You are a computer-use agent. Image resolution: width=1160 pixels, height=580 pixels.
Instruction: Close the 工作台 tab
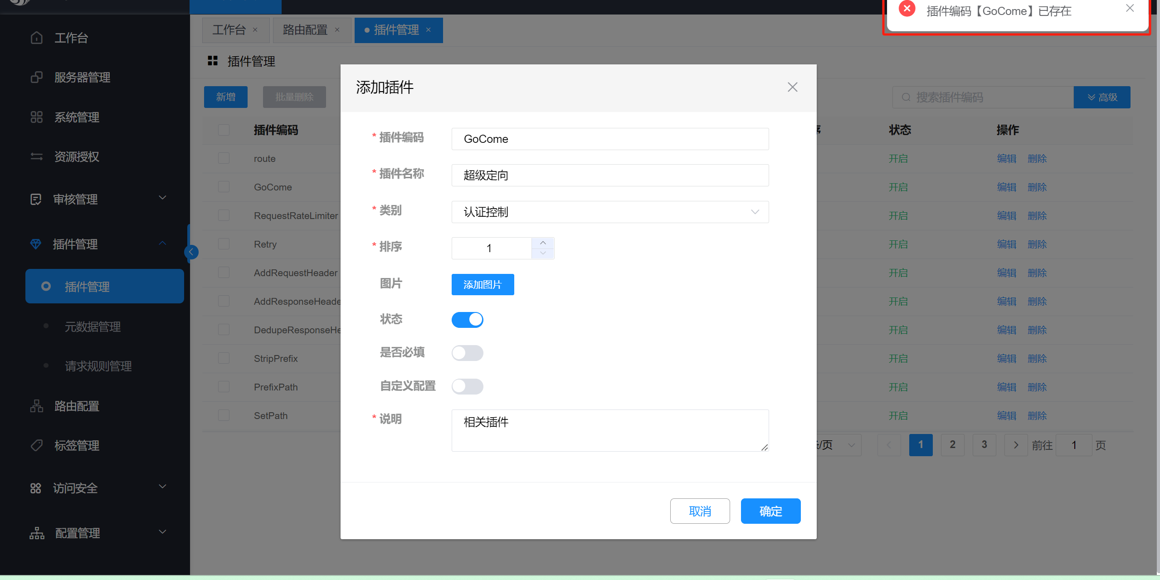255,30
